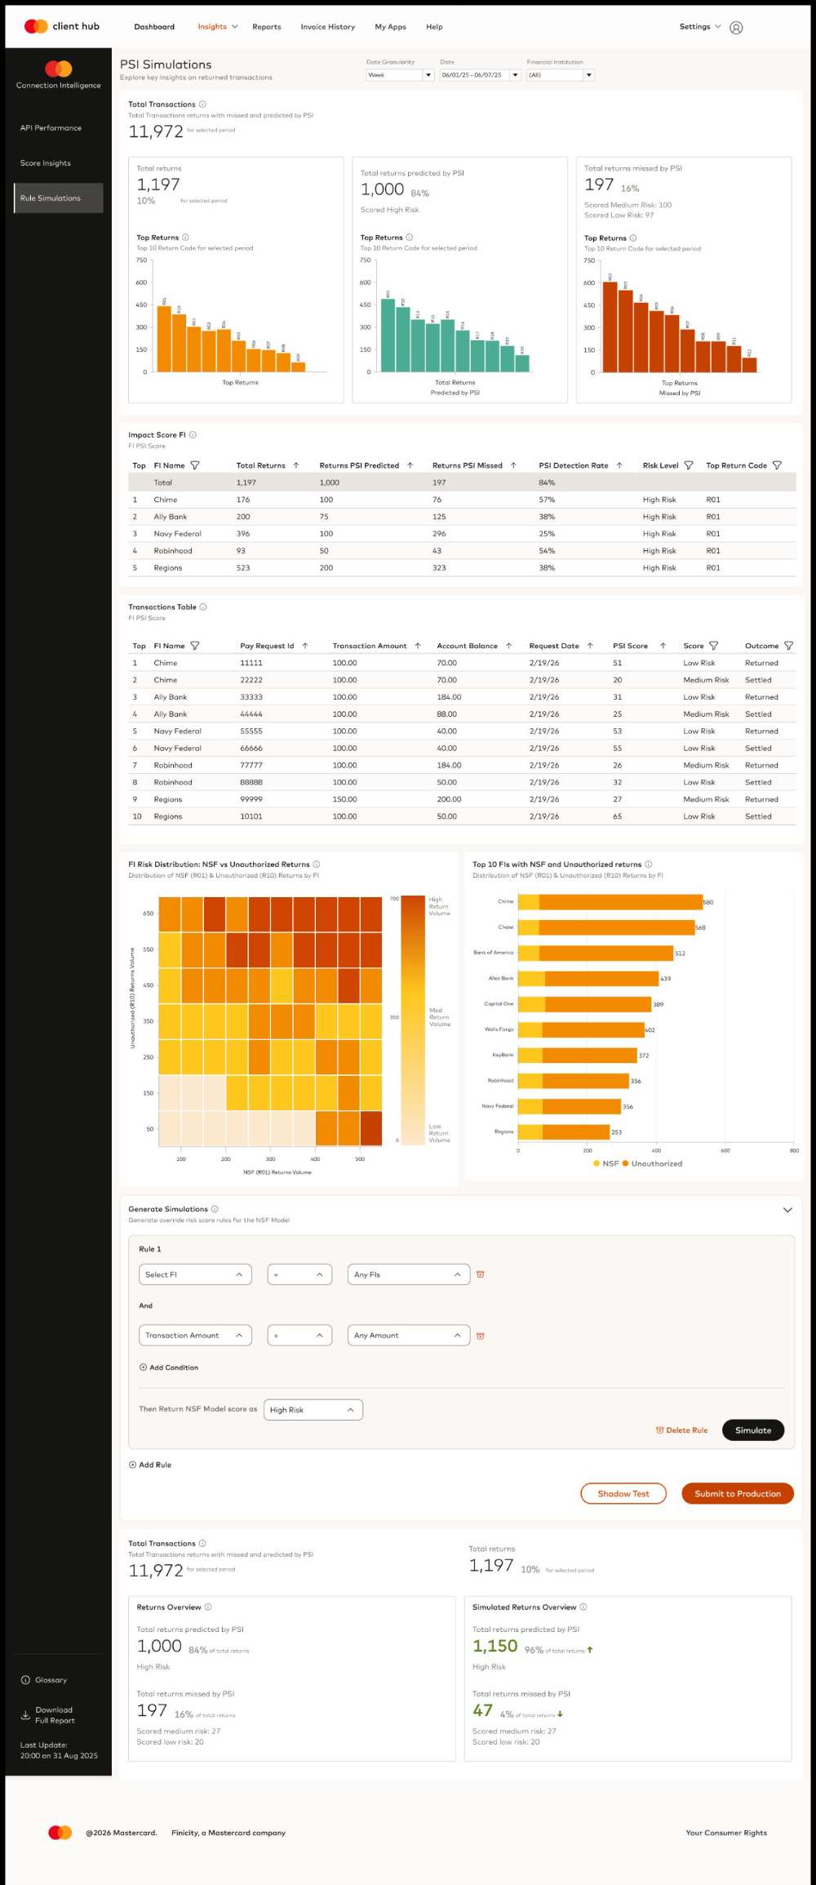
Task: Click Pay Request Id 55555 cell
Action: [x=251, y=731]
